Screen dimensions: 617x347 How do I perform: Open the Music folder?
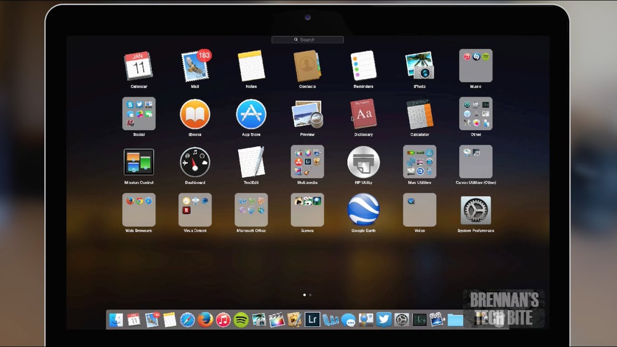tap(476, 66)
